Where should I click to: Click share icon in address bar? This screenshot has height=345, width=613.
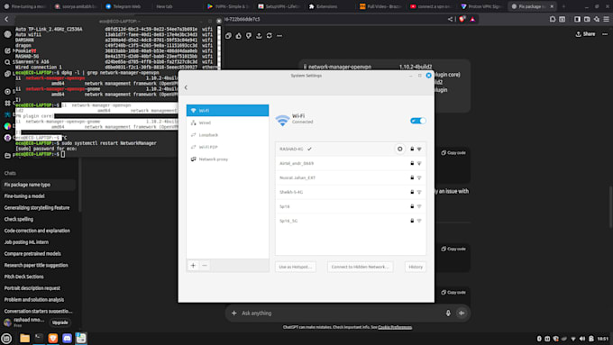pyautogui.click(x=451, y=19)
